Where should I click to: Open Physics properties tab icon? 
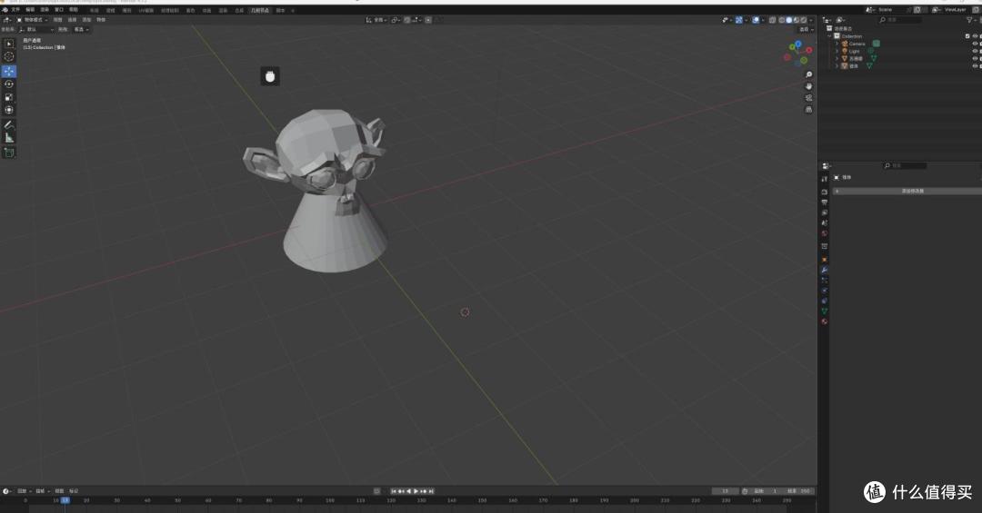[824, 291]
